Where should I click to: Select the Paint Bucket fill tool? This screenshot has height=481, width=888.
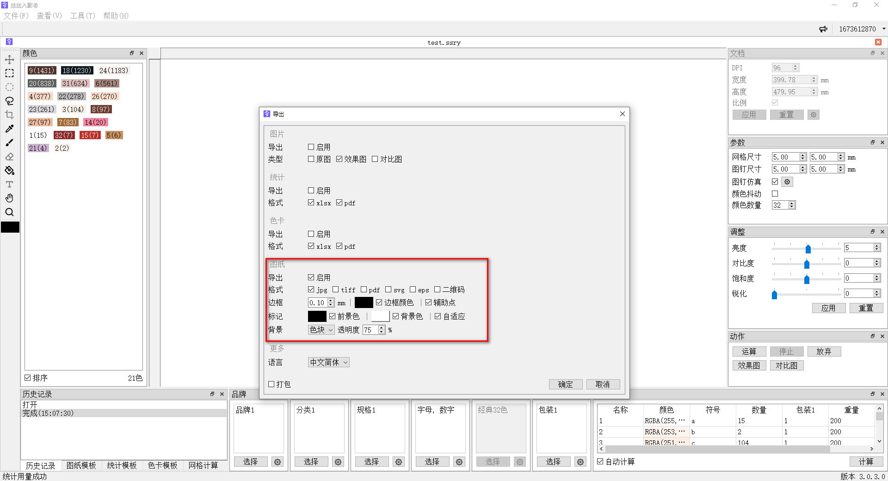[x=9, y=171]
